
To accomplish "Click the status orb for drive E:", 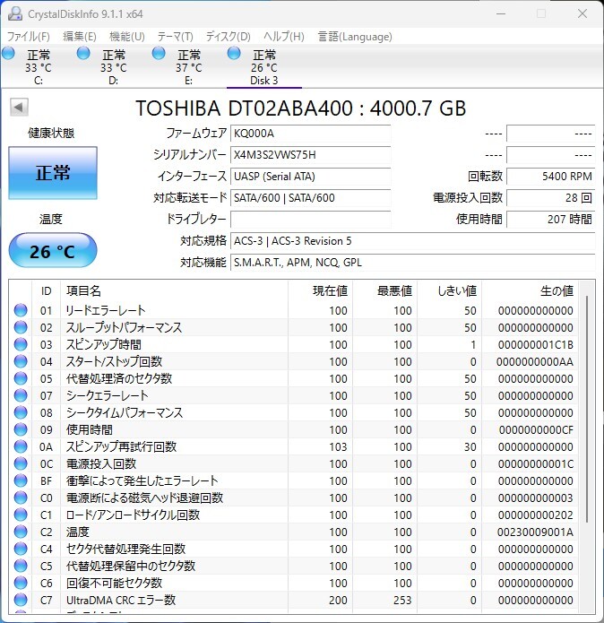I will [159, 53].
